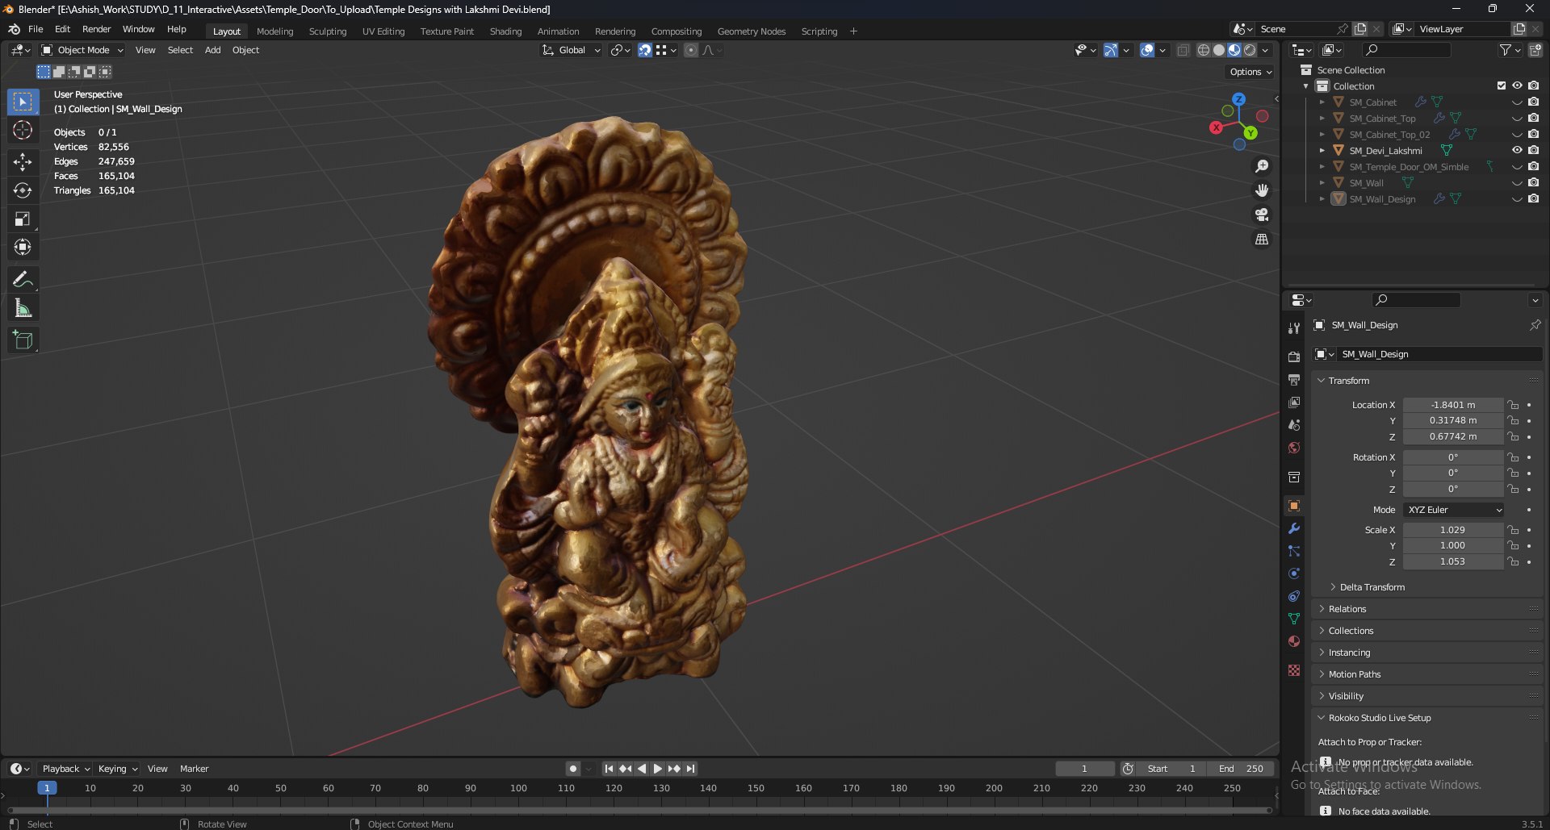1550x830 pixels.
Task: Open the Keying popover
Action: tap(117, 769)
